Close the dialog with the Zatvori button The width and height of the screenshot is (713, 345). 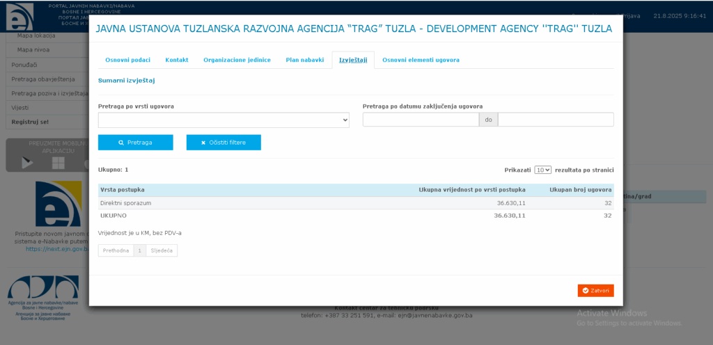pos(595,291)
